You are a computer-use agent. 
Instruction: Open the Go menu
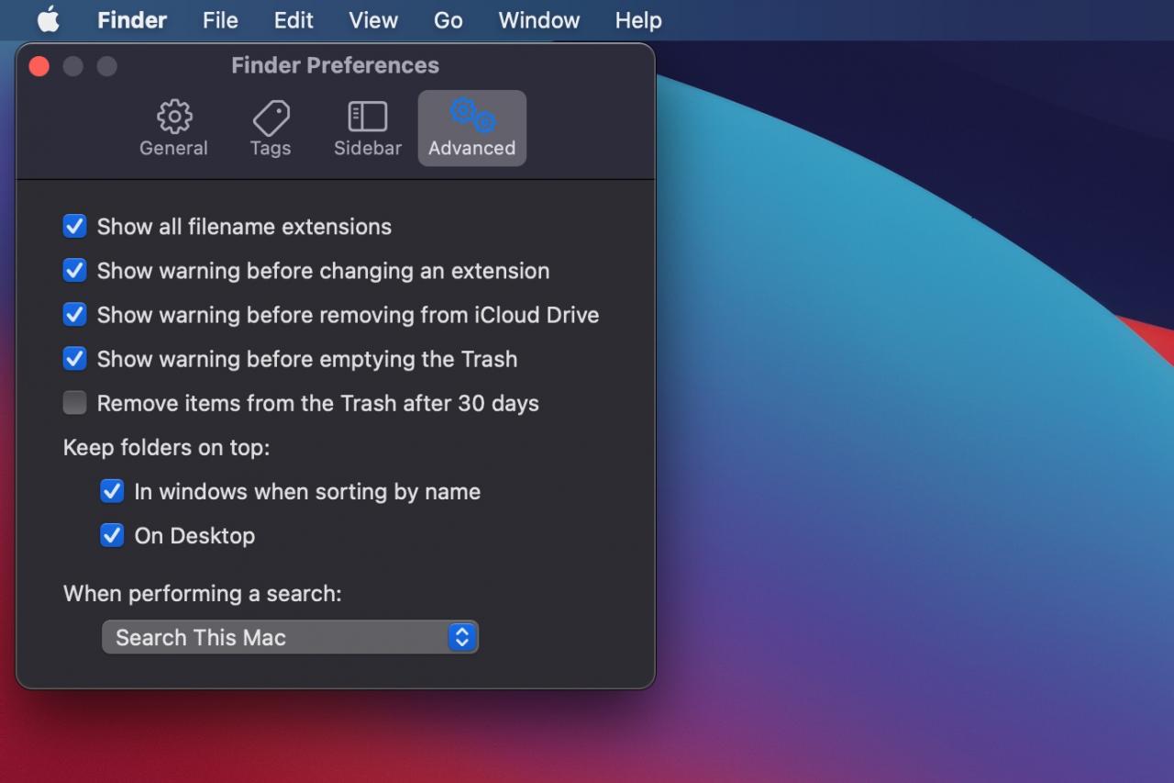click(x=448, y=19)
